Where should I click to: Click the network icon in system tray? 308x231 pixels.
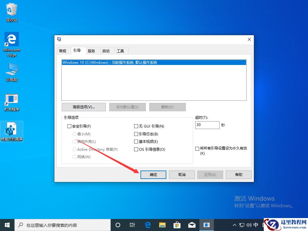click(x=242, y=225)
